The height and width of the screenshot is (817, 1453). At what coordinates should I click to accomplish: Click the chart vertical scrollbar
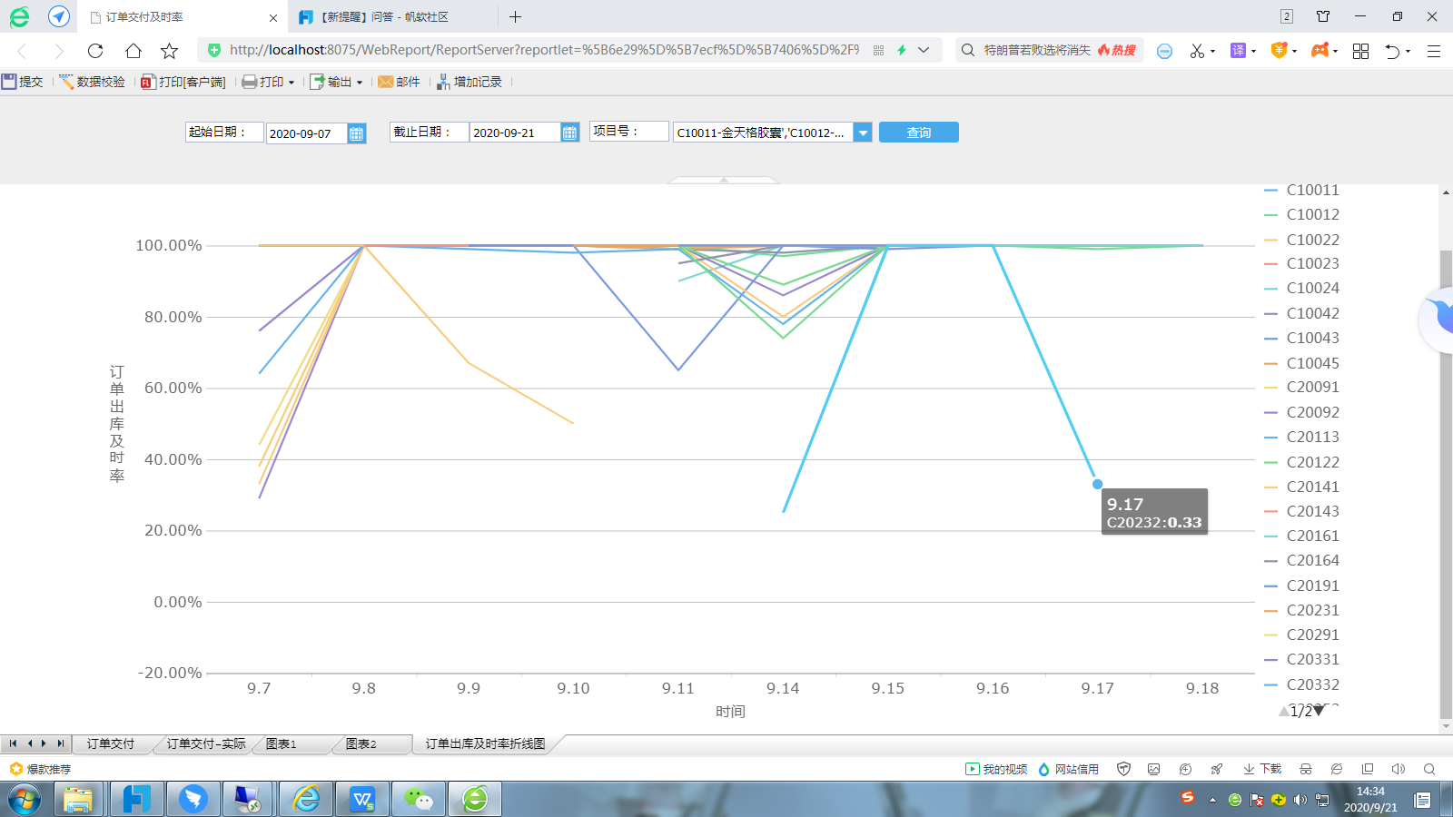click(x=1446, y=483)
